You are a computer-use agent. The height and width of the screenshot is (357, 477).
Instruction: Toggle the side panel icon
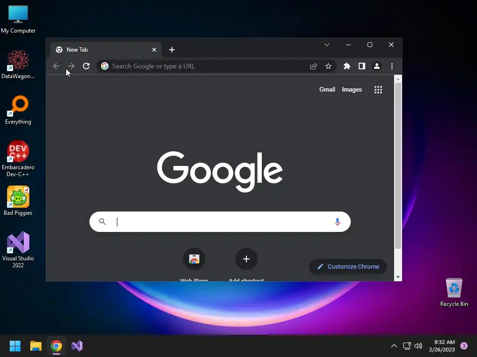coord(361,66)
